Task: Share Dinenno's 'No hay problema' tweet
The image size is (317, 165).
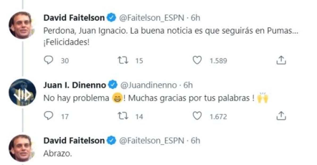Action: coord(281,116)
